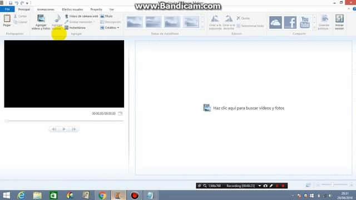Start Vídeo de cámara web
This screenshot has width=356, height=200.
[x=82, y=16]
